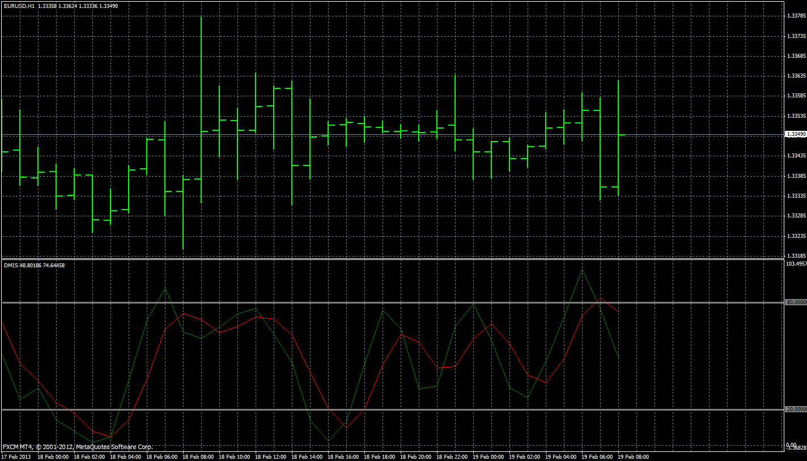The height and width of the screenshot is (461, 807).
Task: Click the 19 Feb 02:00 time label
Action: point(525,456)
